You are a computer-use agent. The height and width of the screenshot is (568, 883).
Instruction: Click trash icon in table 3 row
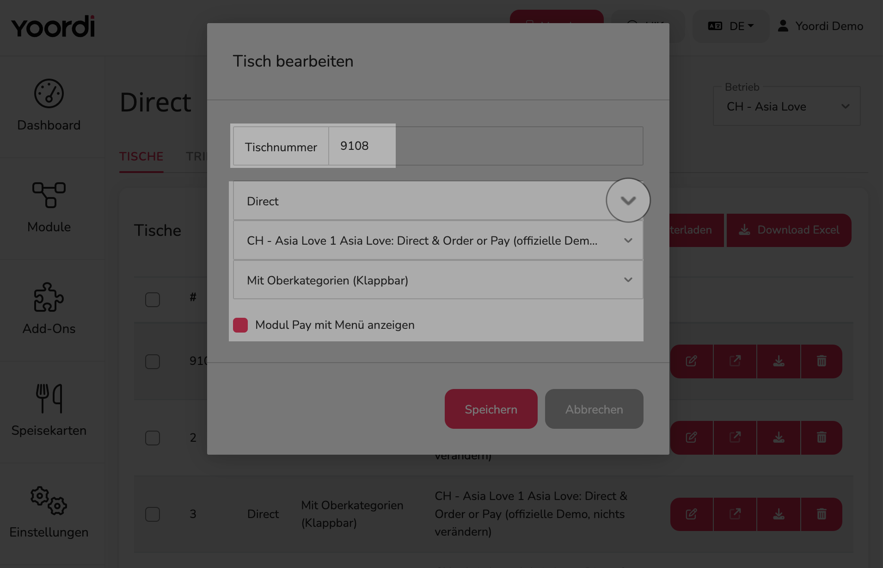pyautogui.click(x=821, y=514)
